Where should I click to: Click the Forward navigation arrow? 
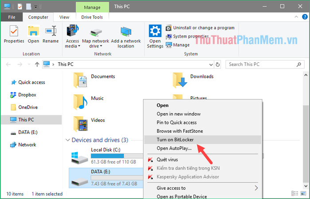[20, 65]
